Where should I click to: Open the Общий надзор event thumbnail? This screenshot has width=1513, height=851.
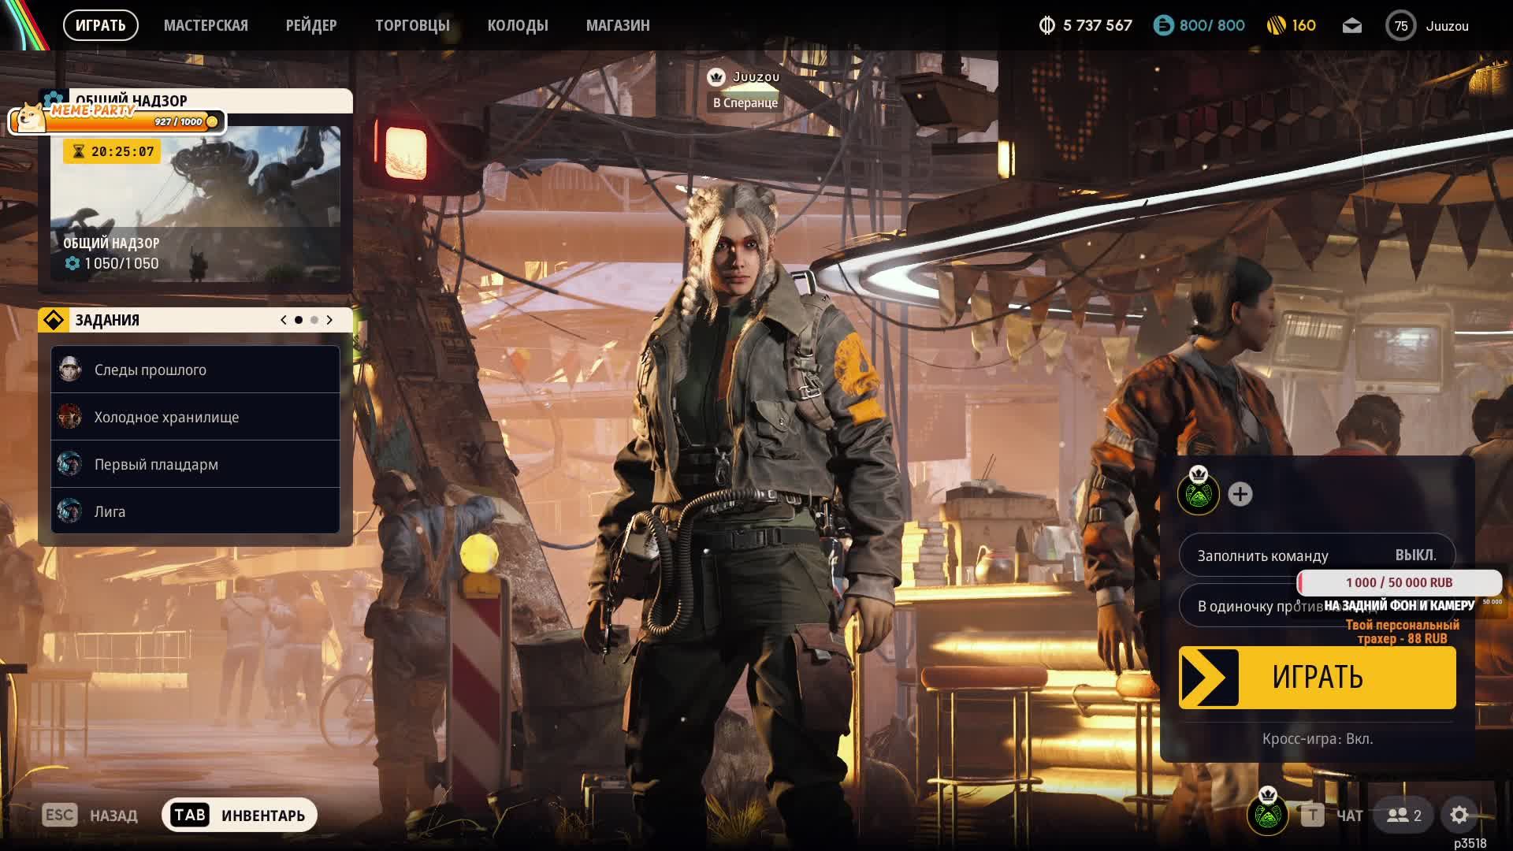(x=195, y=203)
